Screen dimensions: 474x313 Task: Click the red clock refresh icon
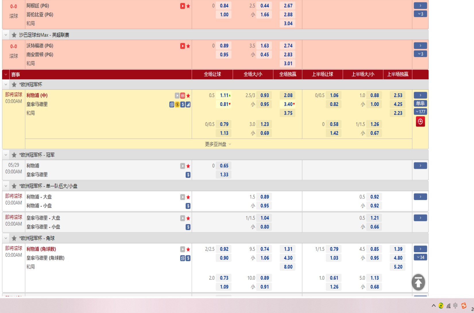click(x=420, y=122)
